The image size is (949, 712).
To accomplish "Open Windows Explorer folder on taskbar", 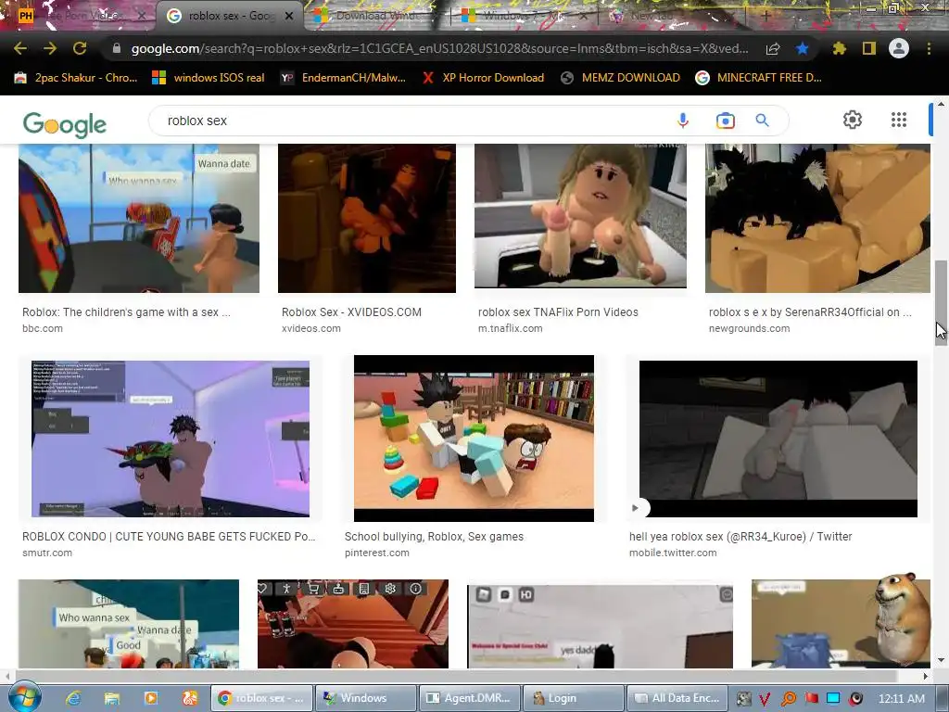I will [x=112, y=698].
